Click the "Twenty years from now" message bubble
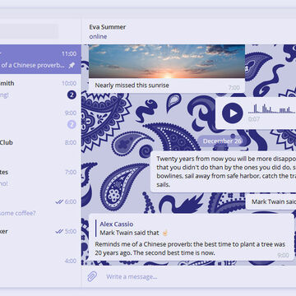The width and height of the screenshot is (296, 296). 223,172
